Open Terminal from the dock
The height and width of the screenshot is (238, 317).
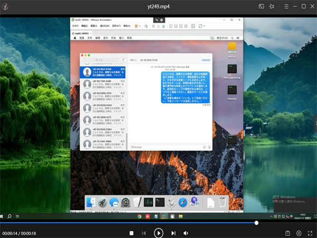point(160,202)
